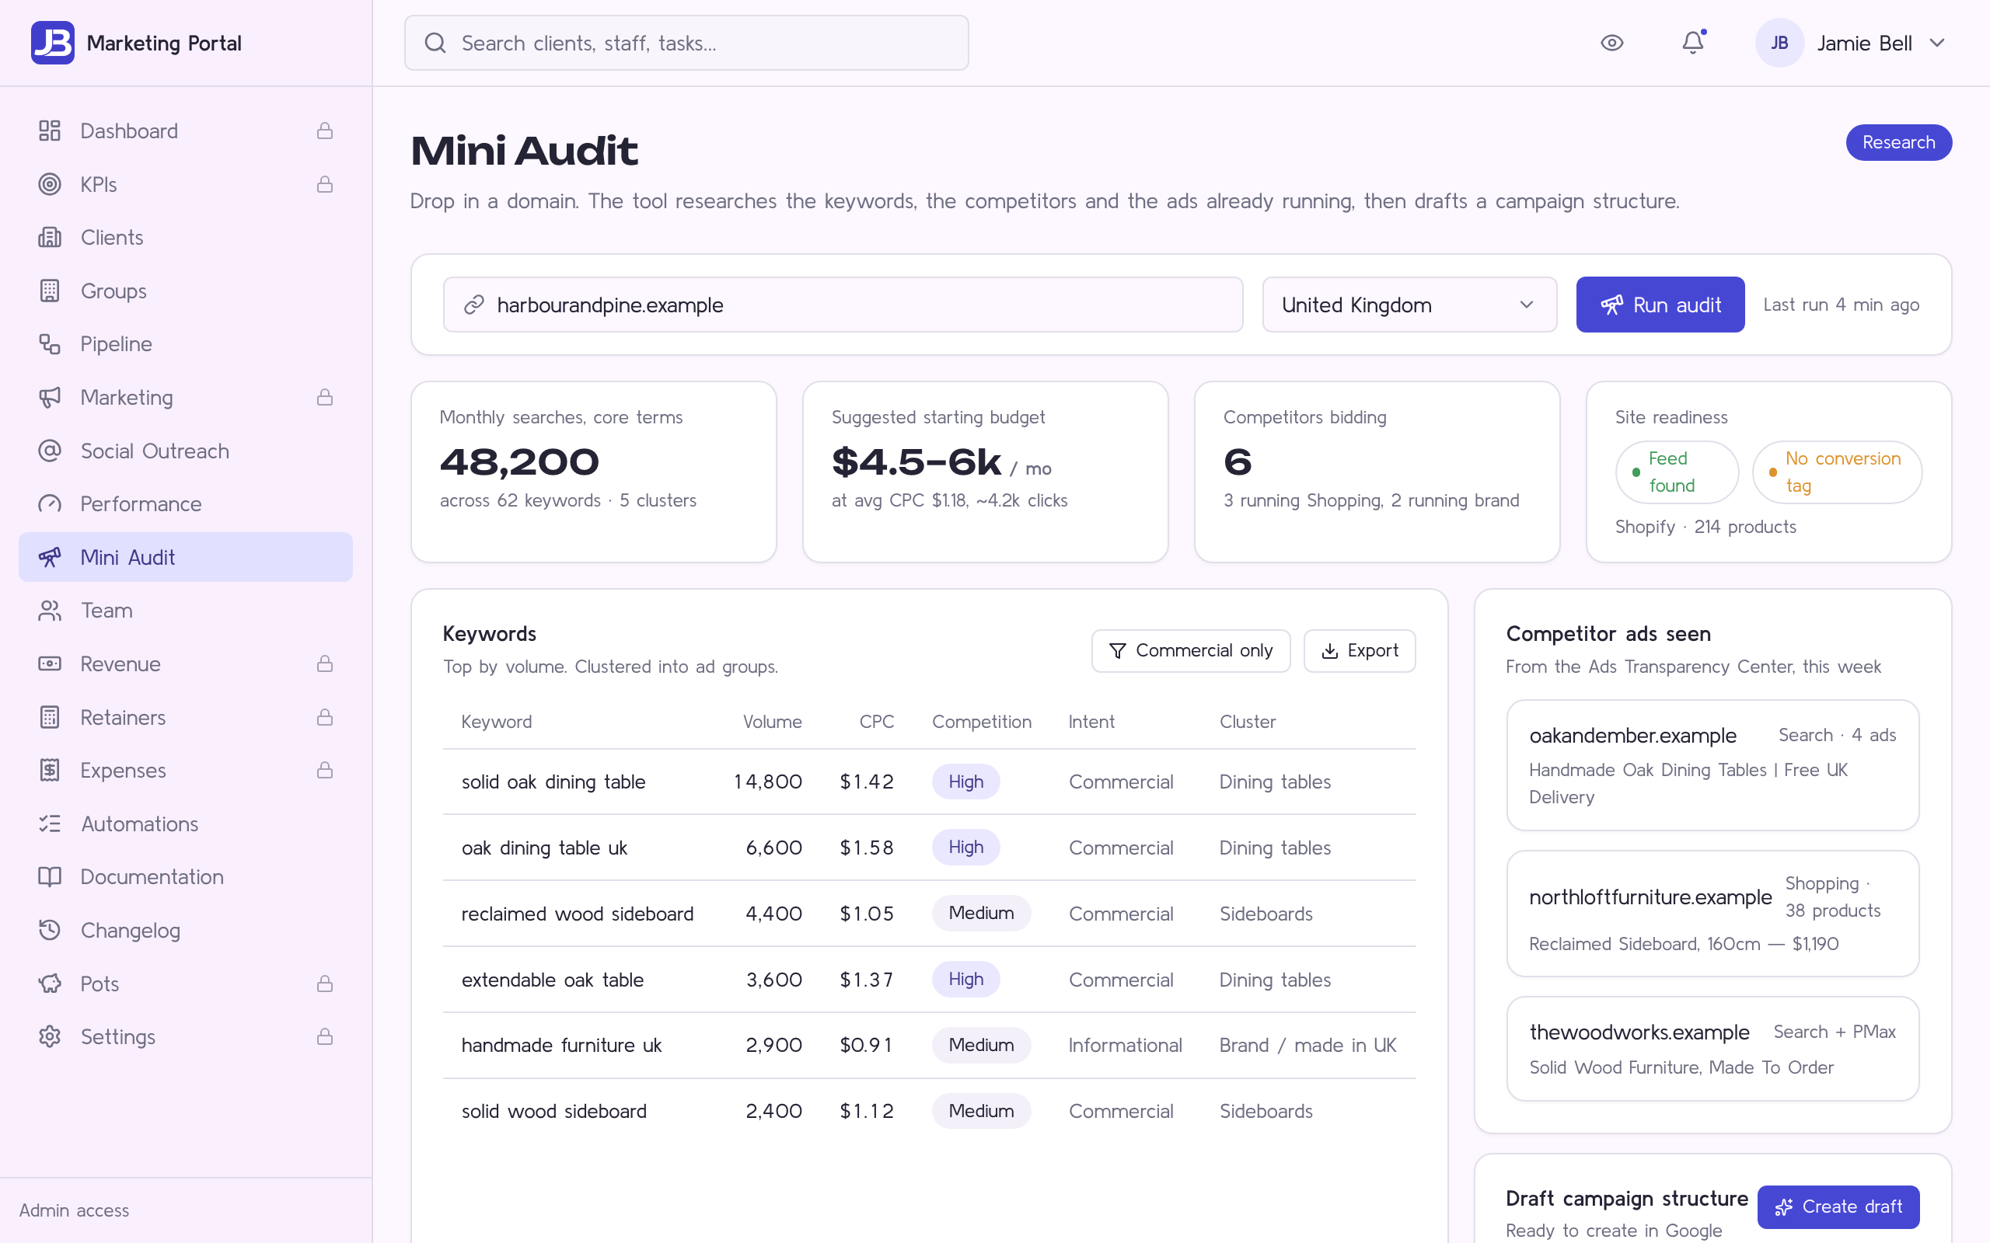Click the Research badge

1899,142
